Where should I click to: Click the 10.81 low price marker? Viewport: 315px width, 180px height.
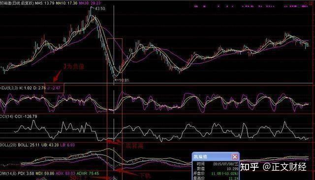point(124,80)
